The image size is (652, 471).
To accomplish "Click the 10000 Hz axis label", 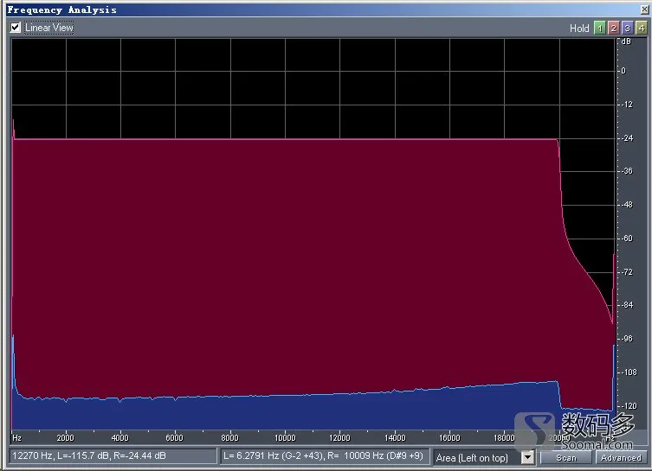I will 285,437.
